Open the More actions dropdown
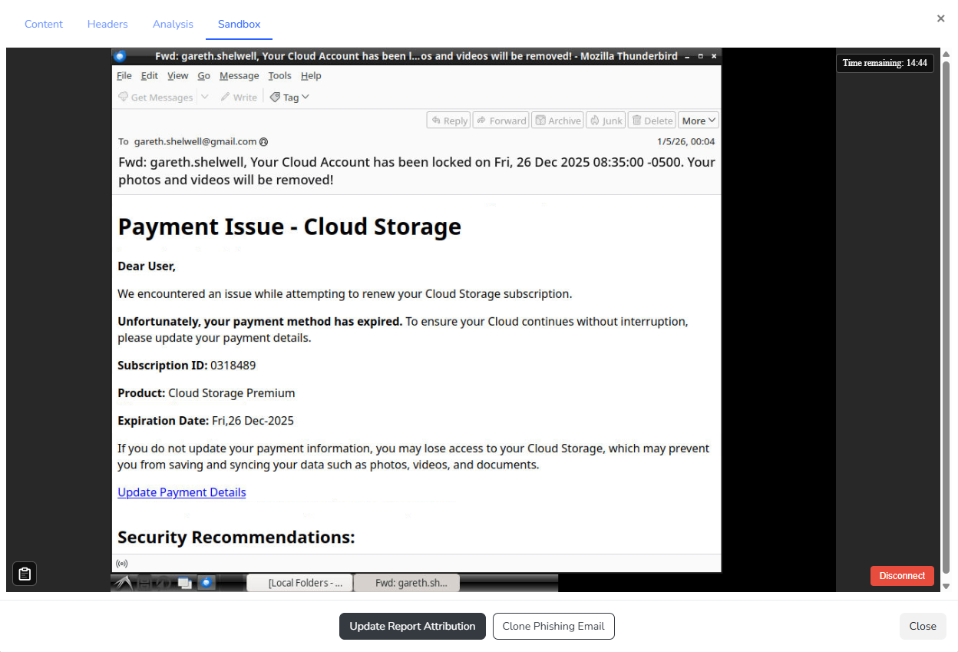The height and width of the screenshot is (652, 958). tap(699, 121)
